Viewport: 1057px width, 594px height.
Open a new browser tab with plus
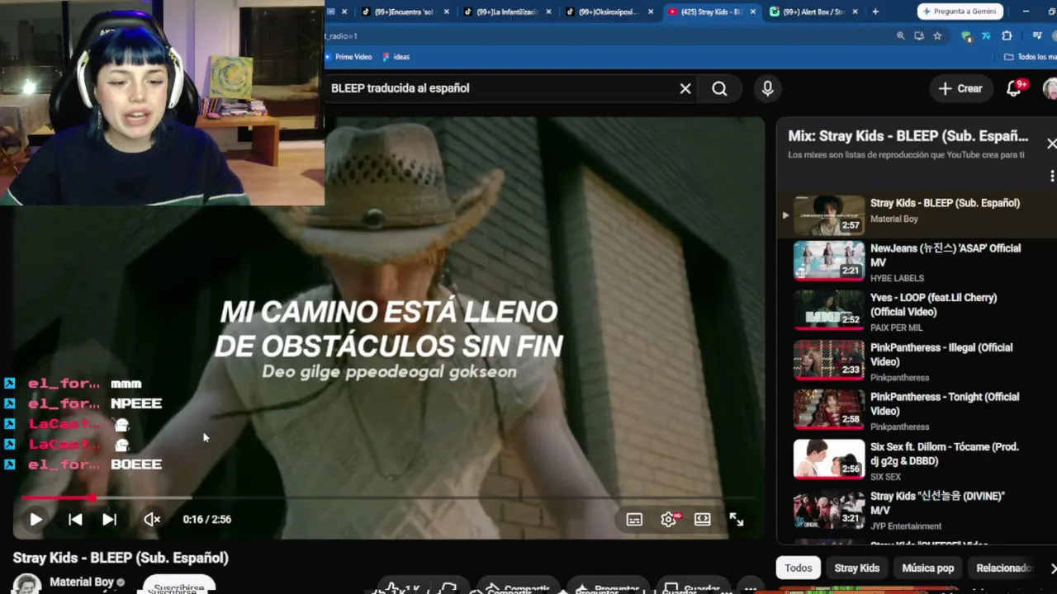click(x=875, y=12)
